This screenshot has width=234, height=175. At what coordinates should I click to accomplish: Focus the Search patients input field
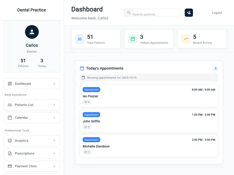(156, 15)
